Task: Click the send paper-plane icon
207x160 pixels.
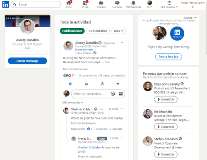Action: (118, 84)
